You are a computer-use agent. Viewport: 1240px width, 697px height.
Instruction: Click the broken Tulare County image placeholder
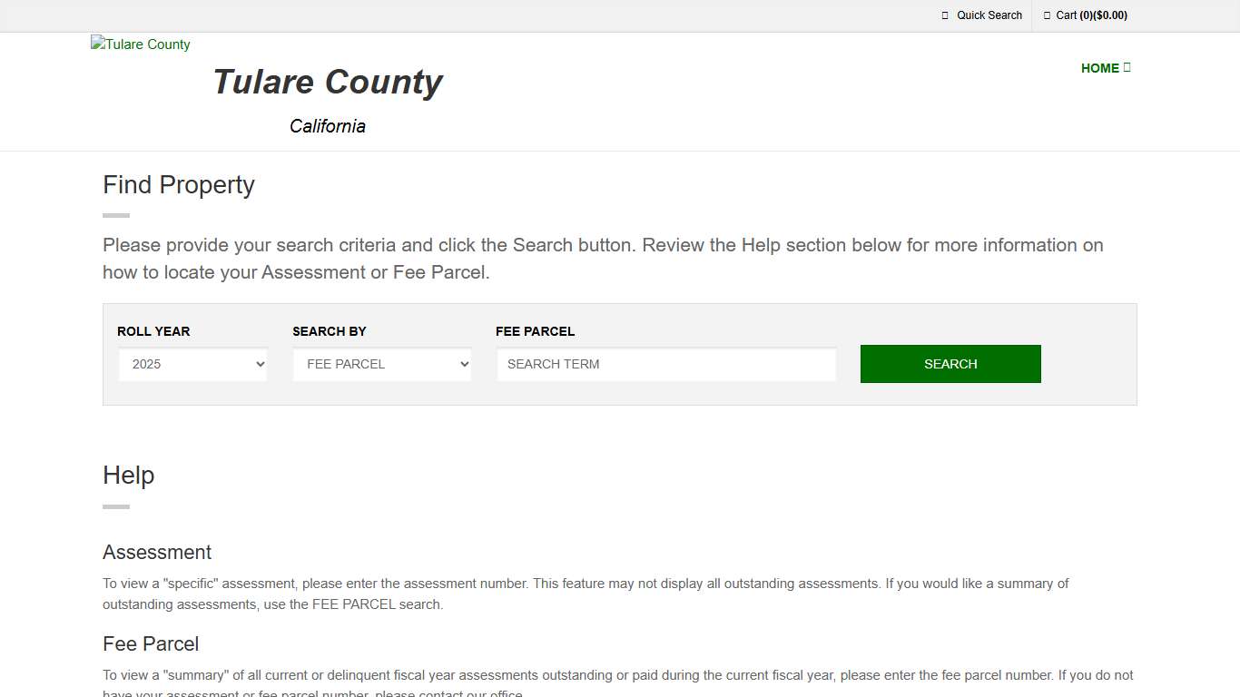tap(140, 44)
